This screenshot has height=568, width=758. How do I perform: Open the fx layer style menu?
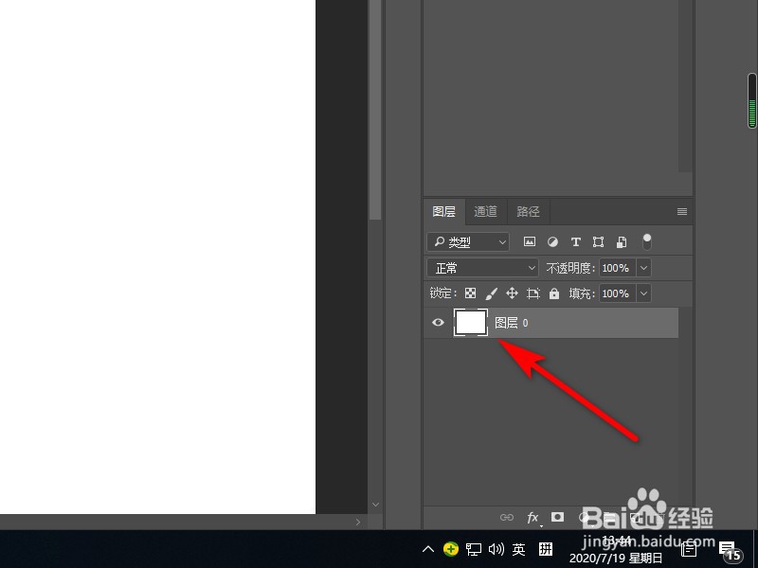532,517
